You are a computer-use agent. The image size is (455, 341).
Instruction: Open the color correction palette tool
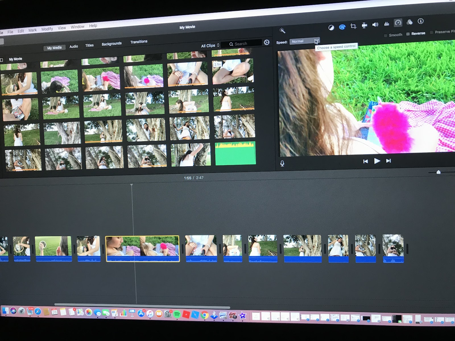tap(342, 27)
